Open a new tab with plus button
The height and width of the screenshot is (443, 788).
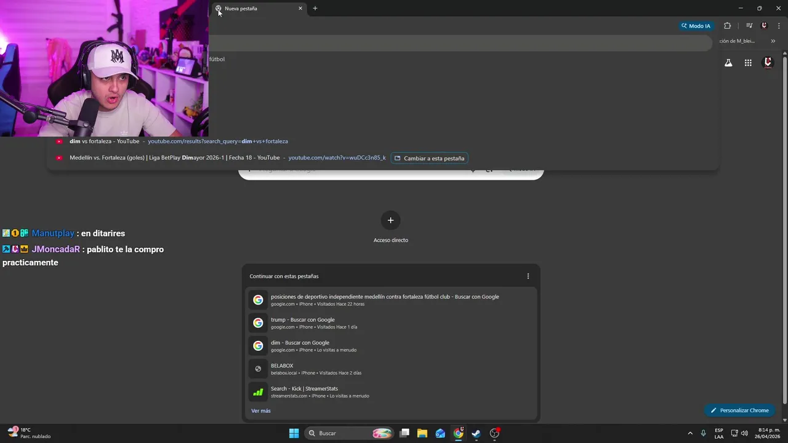click(x=315, y=9)
